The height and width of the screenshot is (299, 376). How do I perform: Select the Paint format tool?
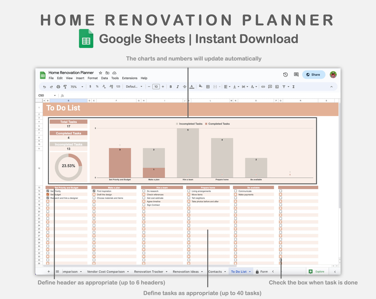[x=65, y=87]
